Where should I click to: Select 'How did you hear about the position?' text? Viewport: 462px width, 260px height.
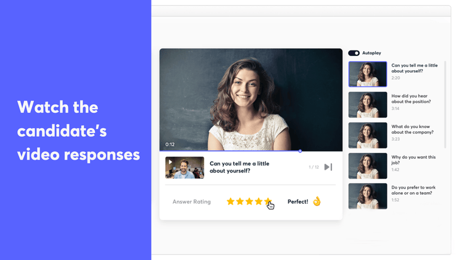pyautogui.click(x=411, y=99)
